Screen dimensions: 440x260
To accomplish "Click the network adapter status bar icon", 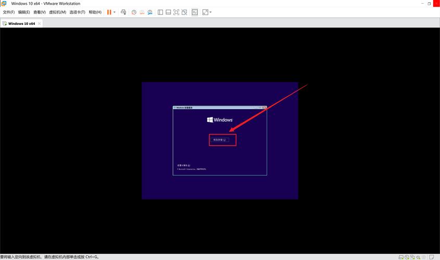I will [x=412, y=257].
